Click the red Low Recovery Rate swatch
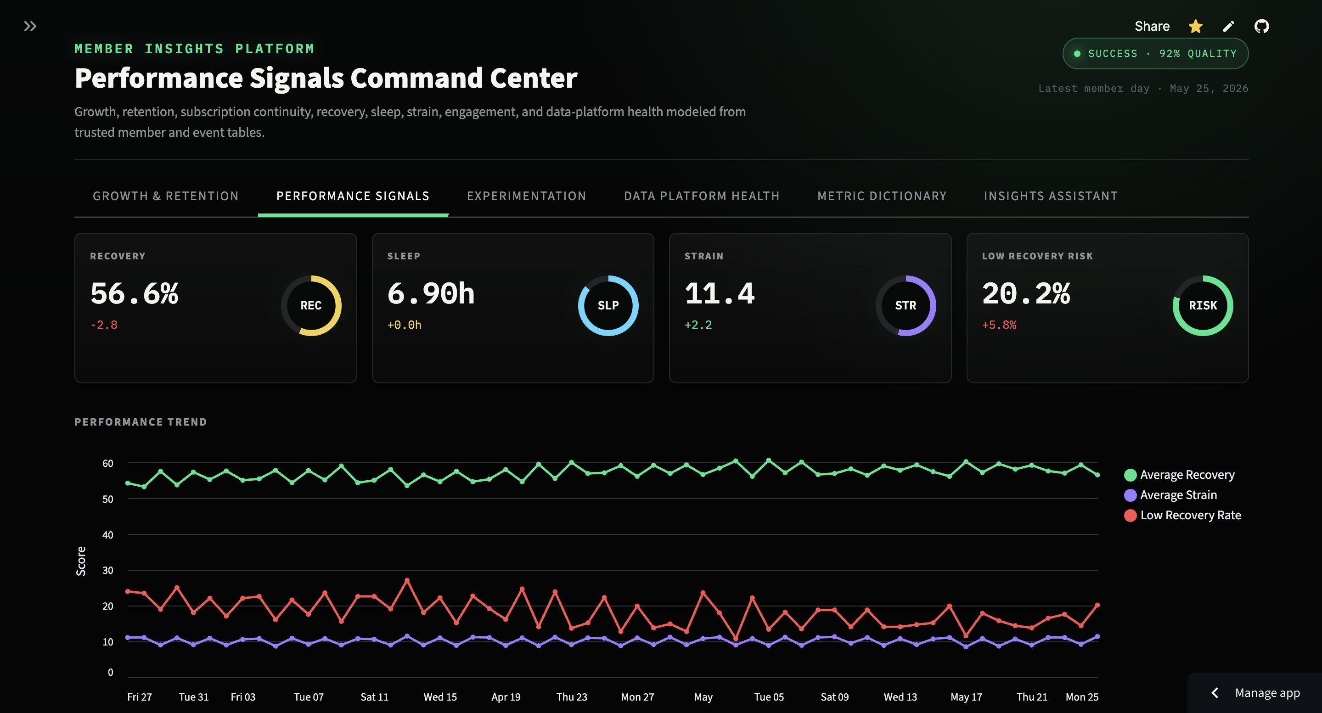 (1130, 515)
